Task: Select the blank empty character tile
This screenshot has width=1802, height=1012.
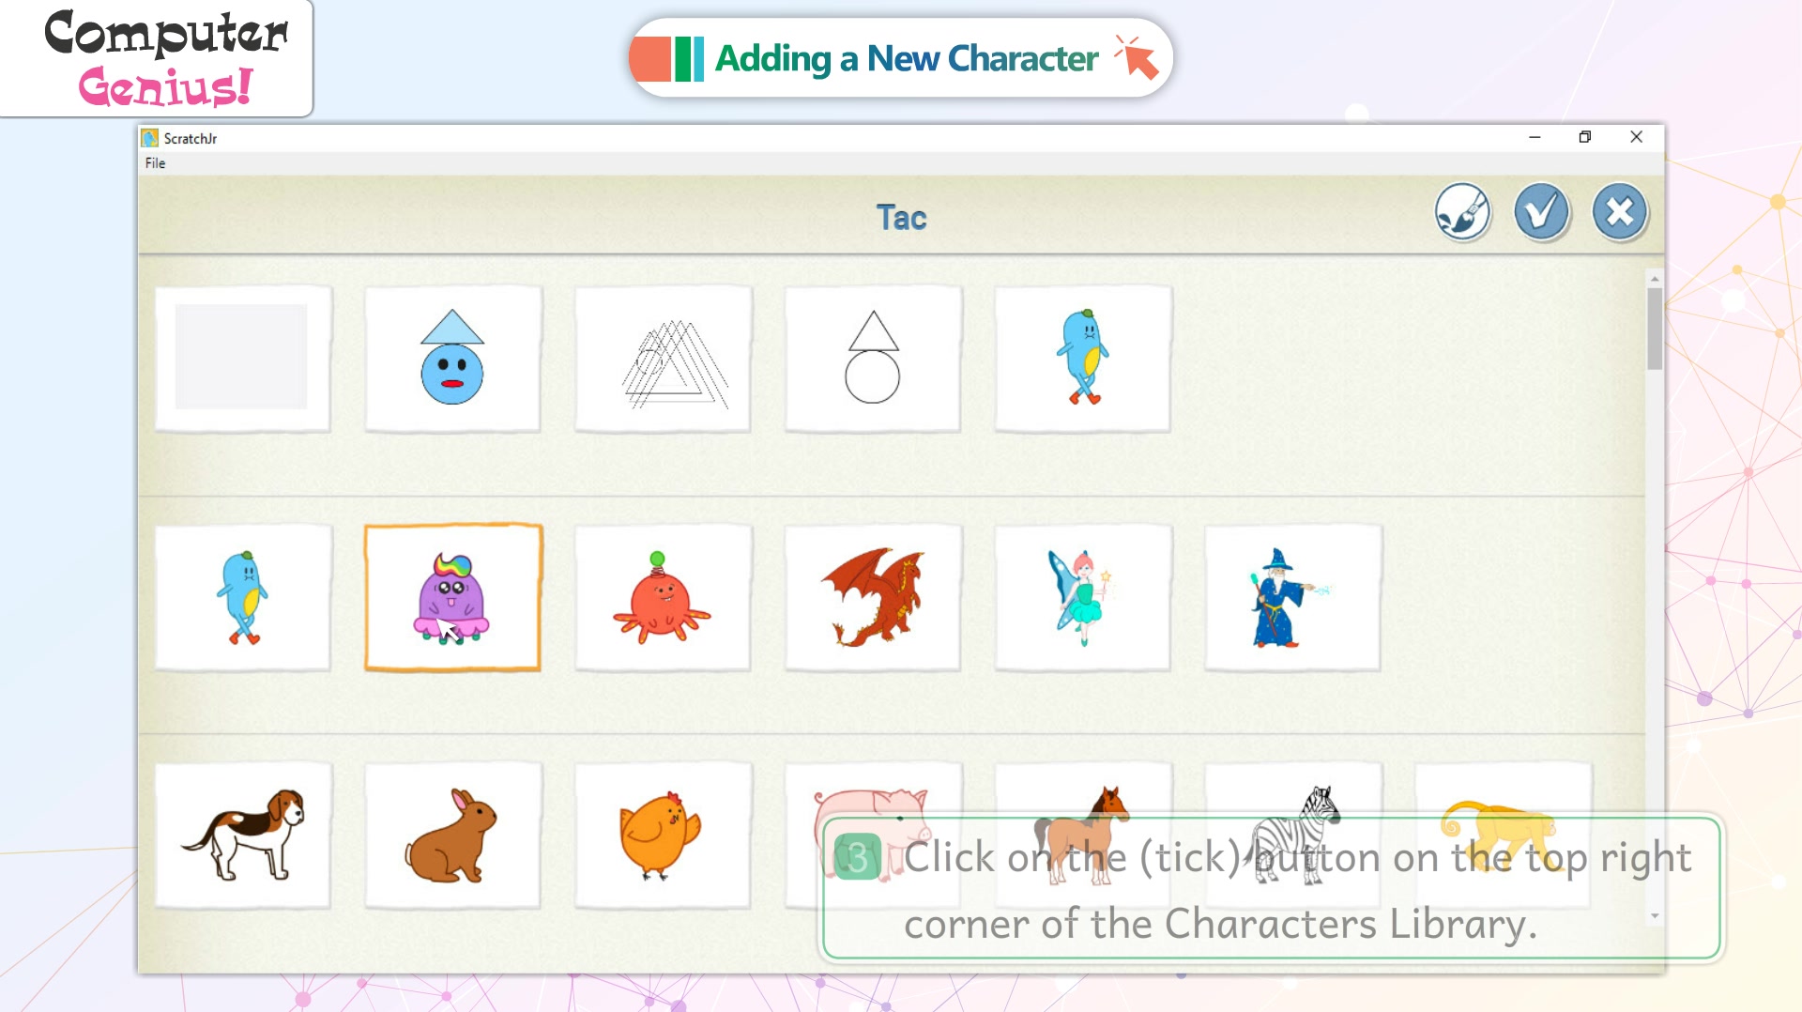Action: (x=243, y=359)
